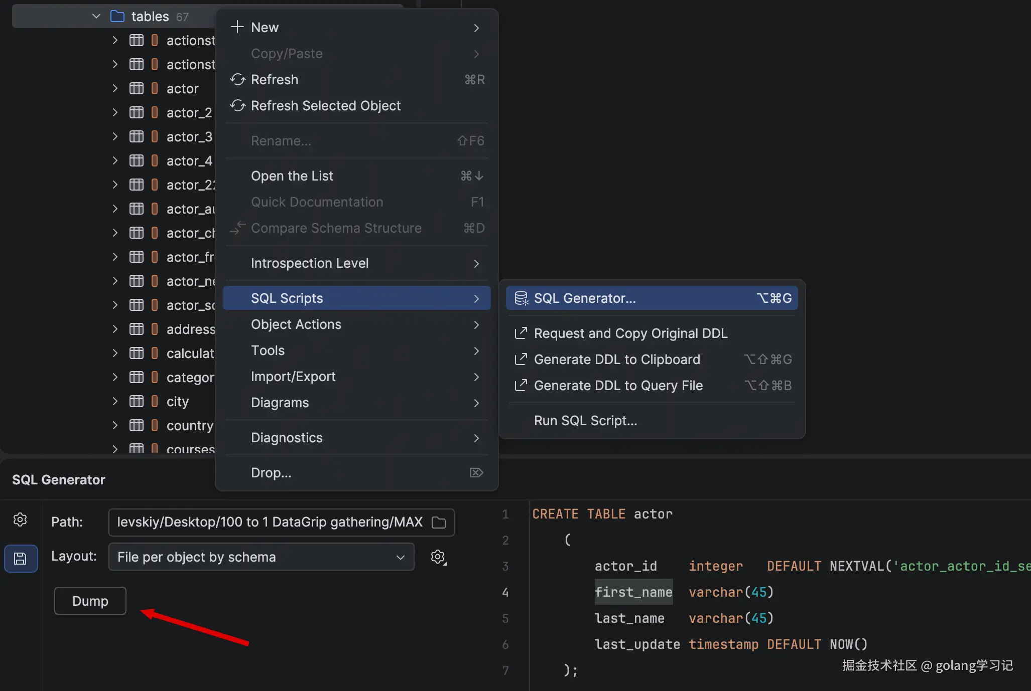Click the tables folder icon
The height and width of the screenshot is (691, 1031).
(x=117, y=17)
